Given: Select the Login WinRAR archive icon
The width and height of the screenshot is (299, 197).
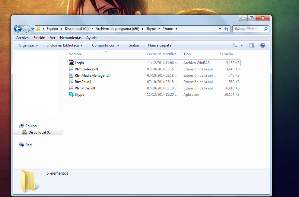Looking at the screenshot, I should pyautogui.click(x=71, y=63).
